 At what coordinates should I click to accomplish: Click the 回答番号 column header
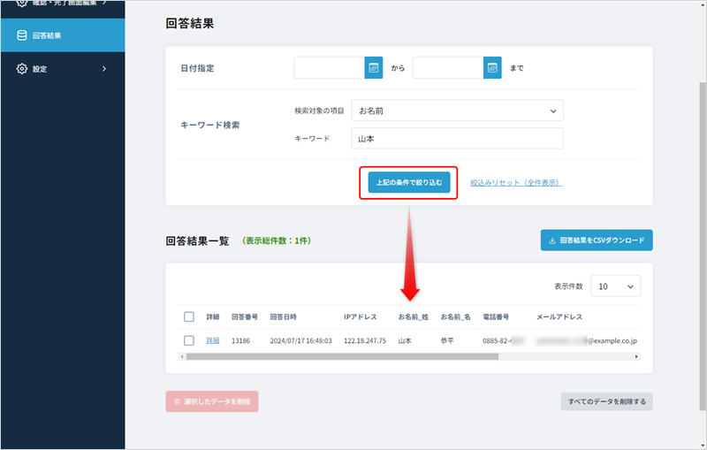245,317
